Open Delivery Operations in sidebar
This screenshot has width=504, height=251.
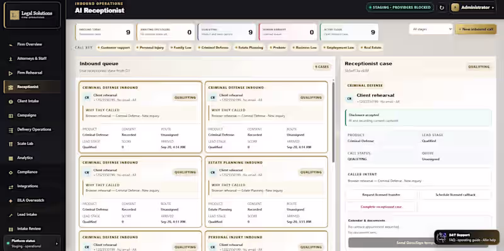[32, 129]
